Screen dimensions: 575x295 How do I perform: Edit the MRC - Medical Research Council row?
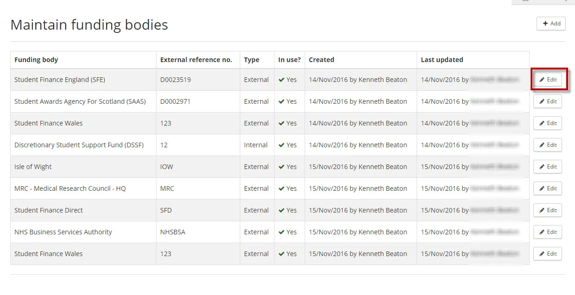[x=548, y=188]
